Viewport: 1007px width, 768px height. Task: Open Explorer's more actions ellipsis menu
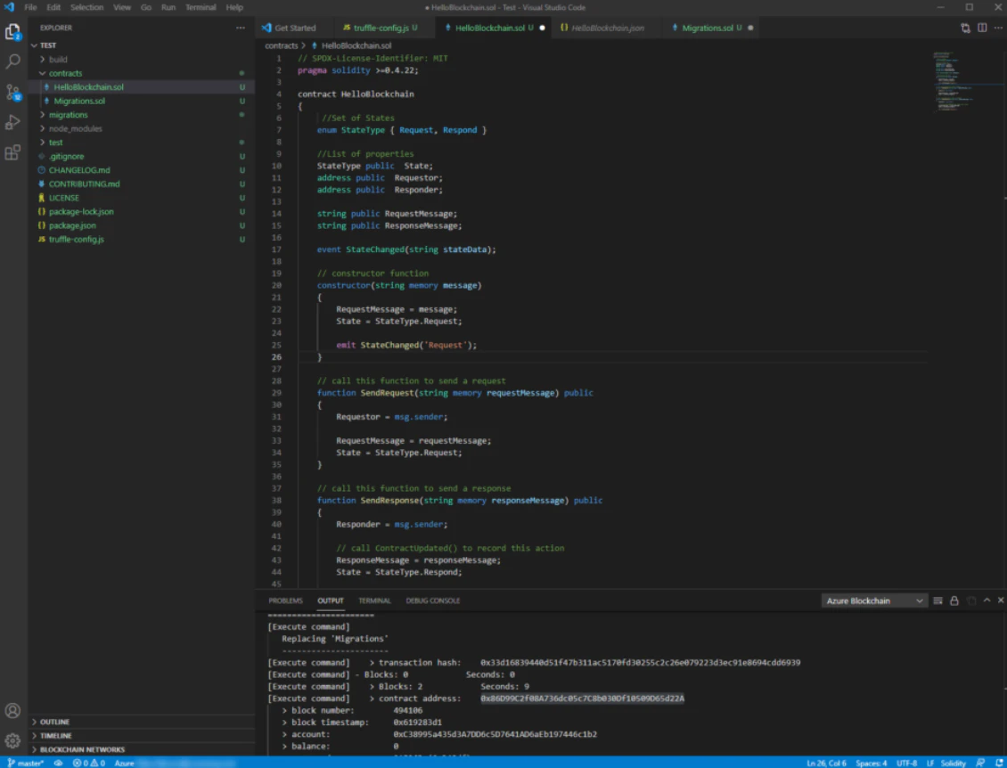tap(240, 28)
